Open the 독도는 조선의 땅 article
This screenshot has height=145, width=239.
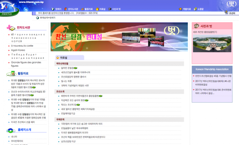pyautogui.click(x=68, y=105)
